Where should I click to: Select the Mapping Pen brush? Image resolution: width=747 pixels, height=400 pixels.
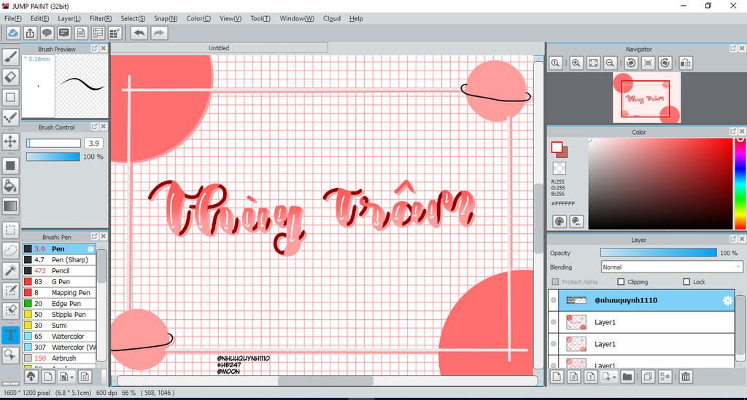[x=60, y=292]
